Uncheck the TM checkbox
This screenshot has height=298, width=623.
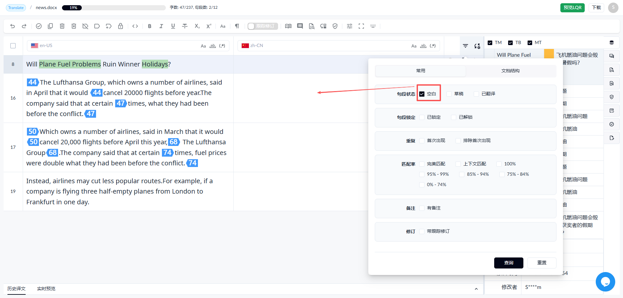[x=490, y=43]
